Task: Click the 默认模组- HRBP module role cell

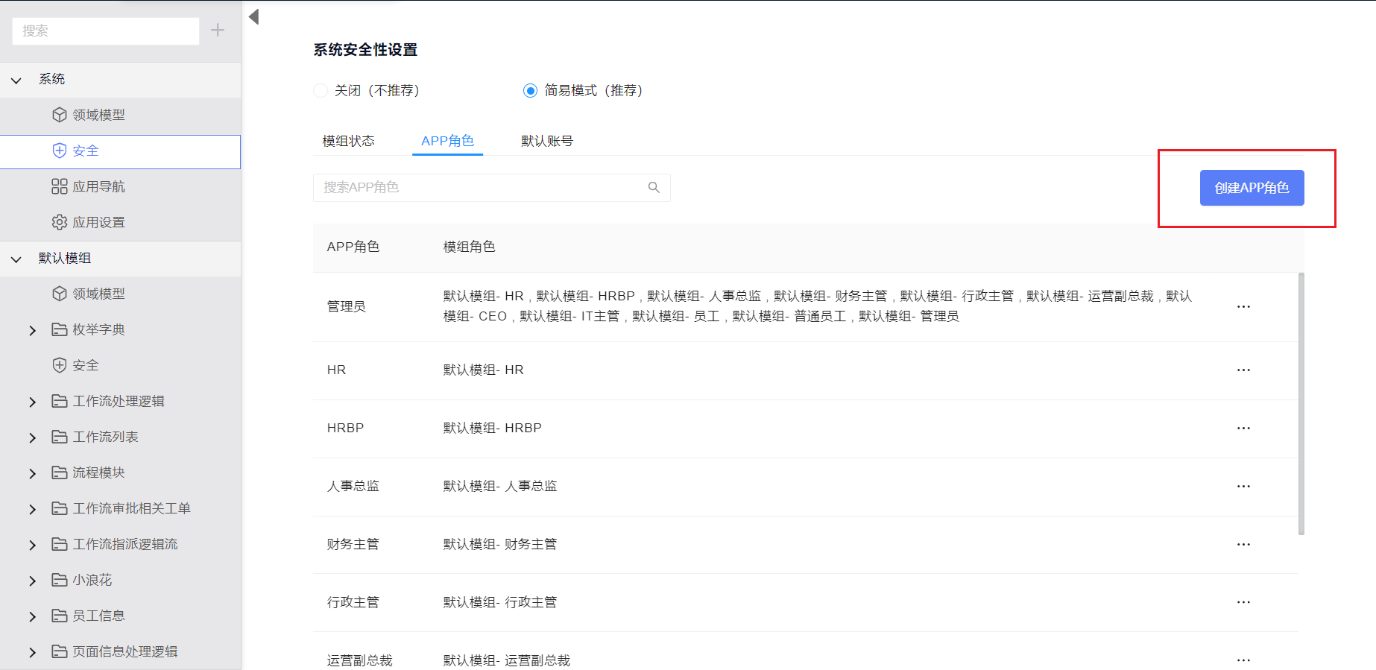Action: 492,428
